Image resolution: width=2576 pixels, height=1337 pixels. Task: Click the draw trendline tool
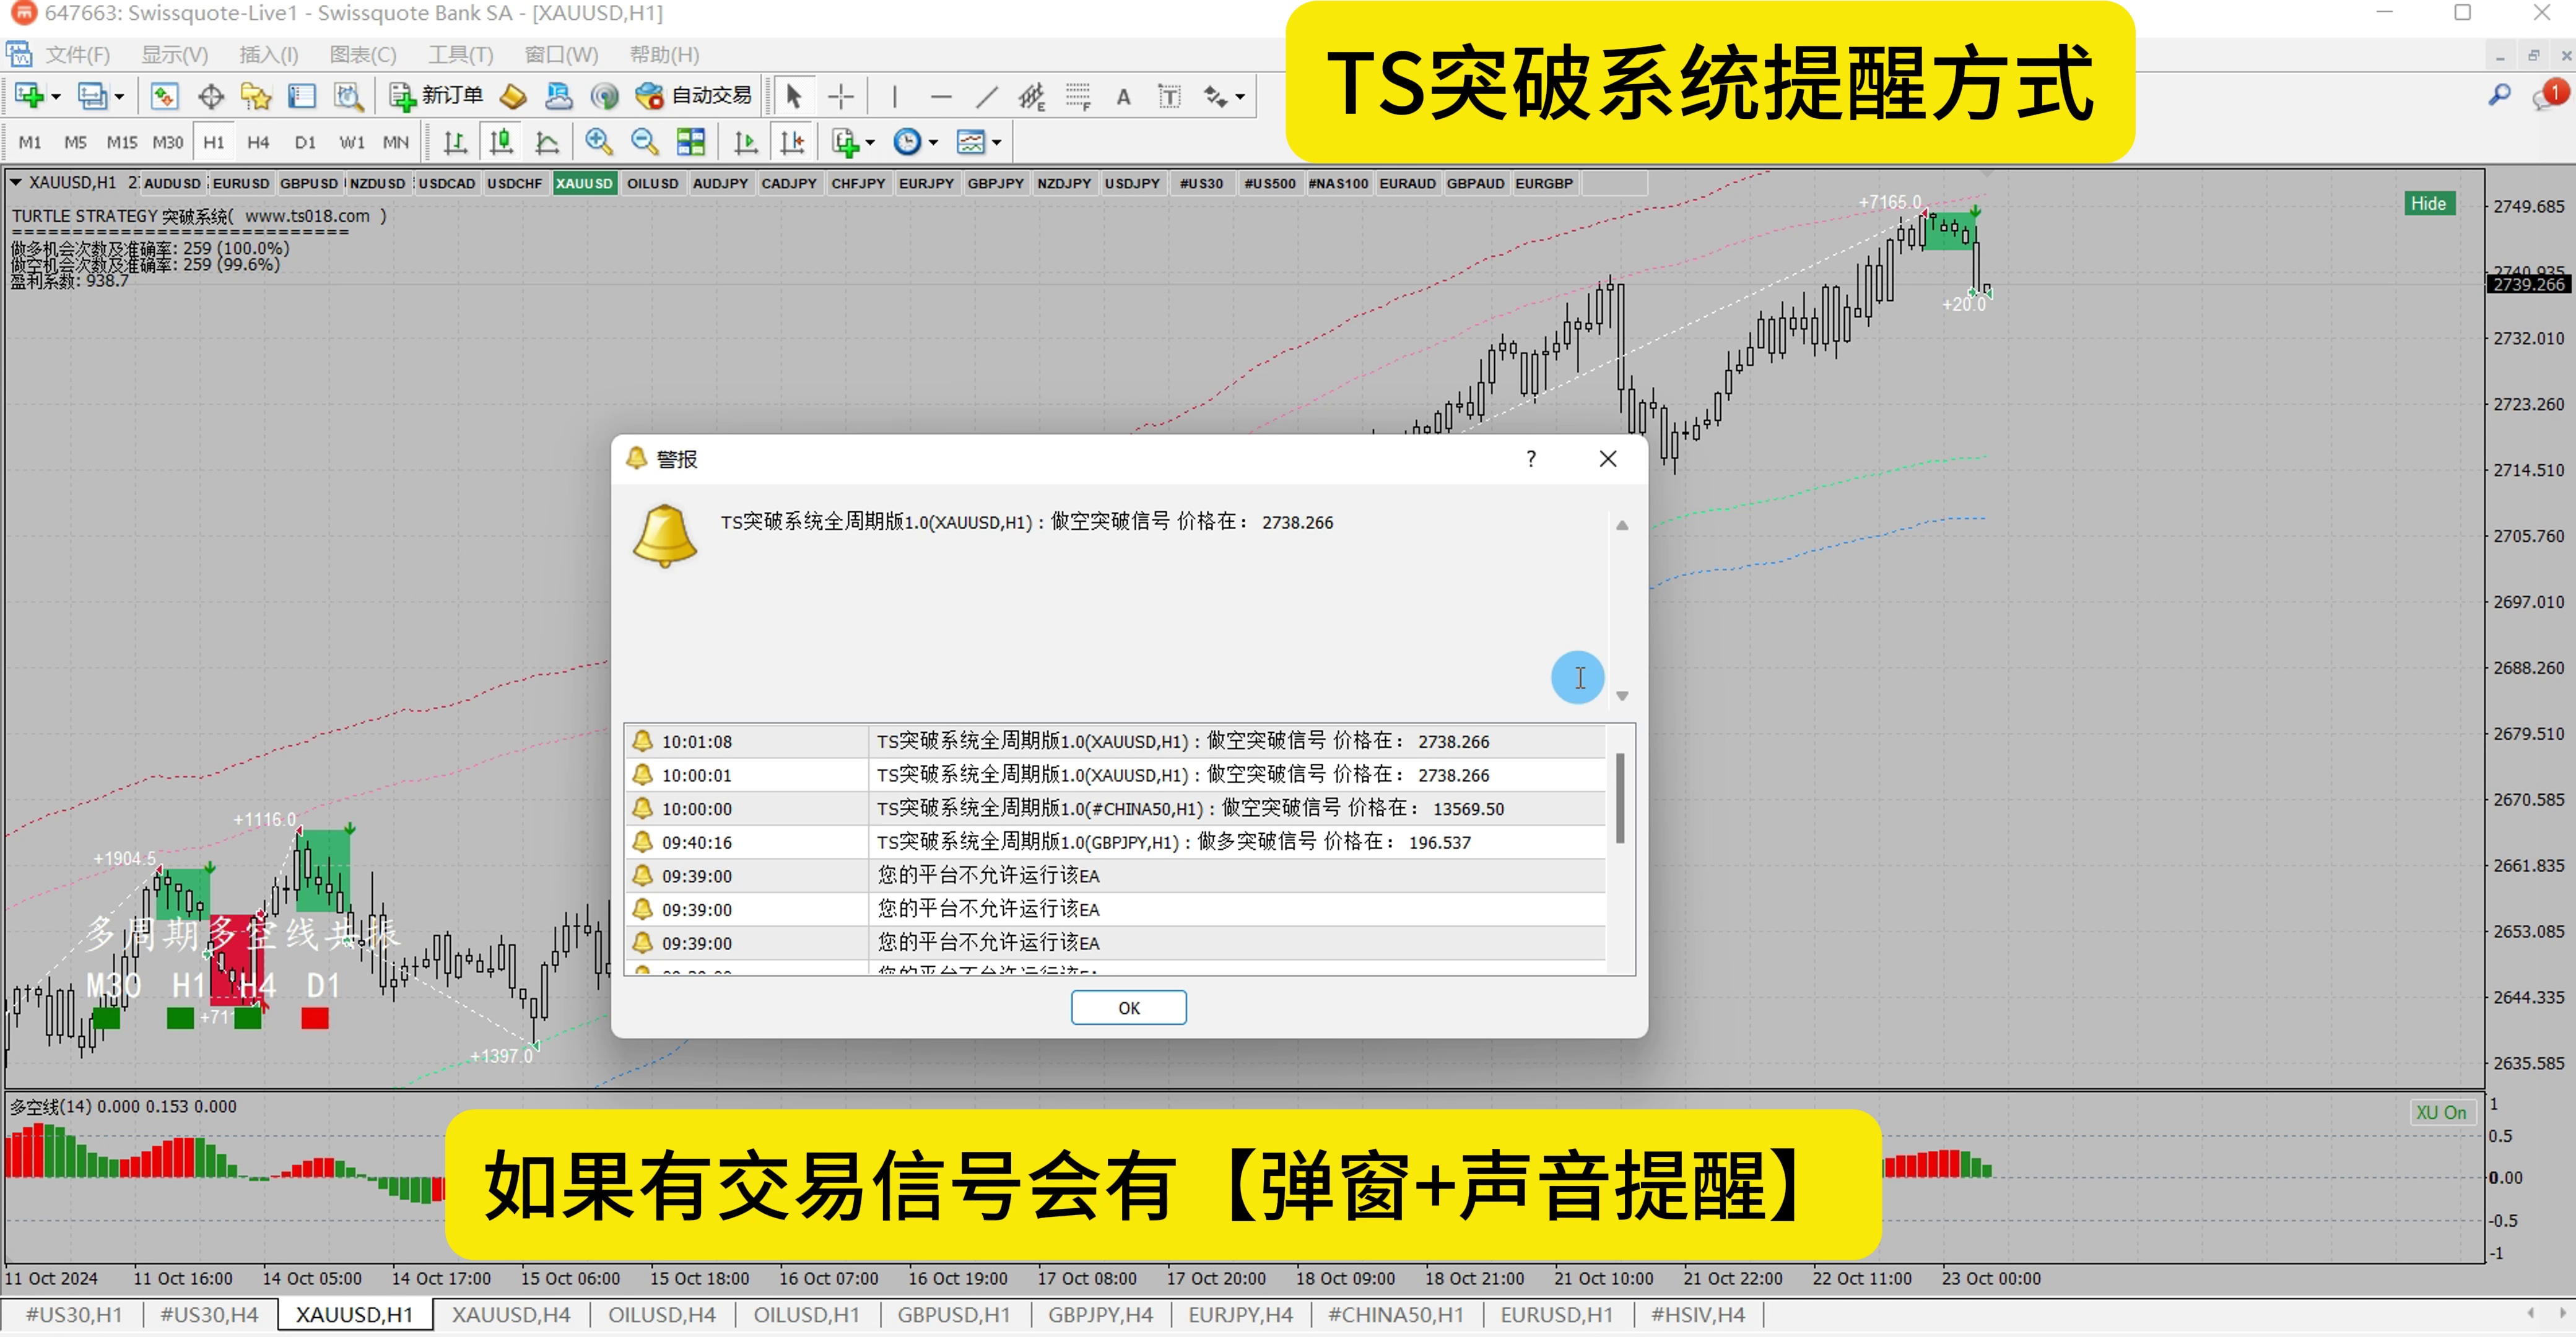click(x=986, y=97)
